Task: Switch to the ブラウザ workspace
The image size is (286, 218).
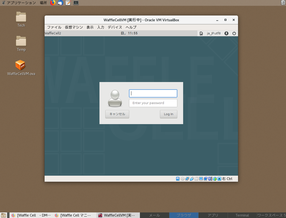Action: coord(184,215)
